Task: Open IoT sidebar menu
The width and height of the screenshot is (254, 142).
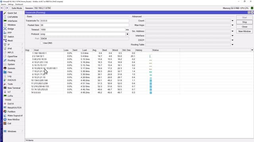Action: point(9,92)
